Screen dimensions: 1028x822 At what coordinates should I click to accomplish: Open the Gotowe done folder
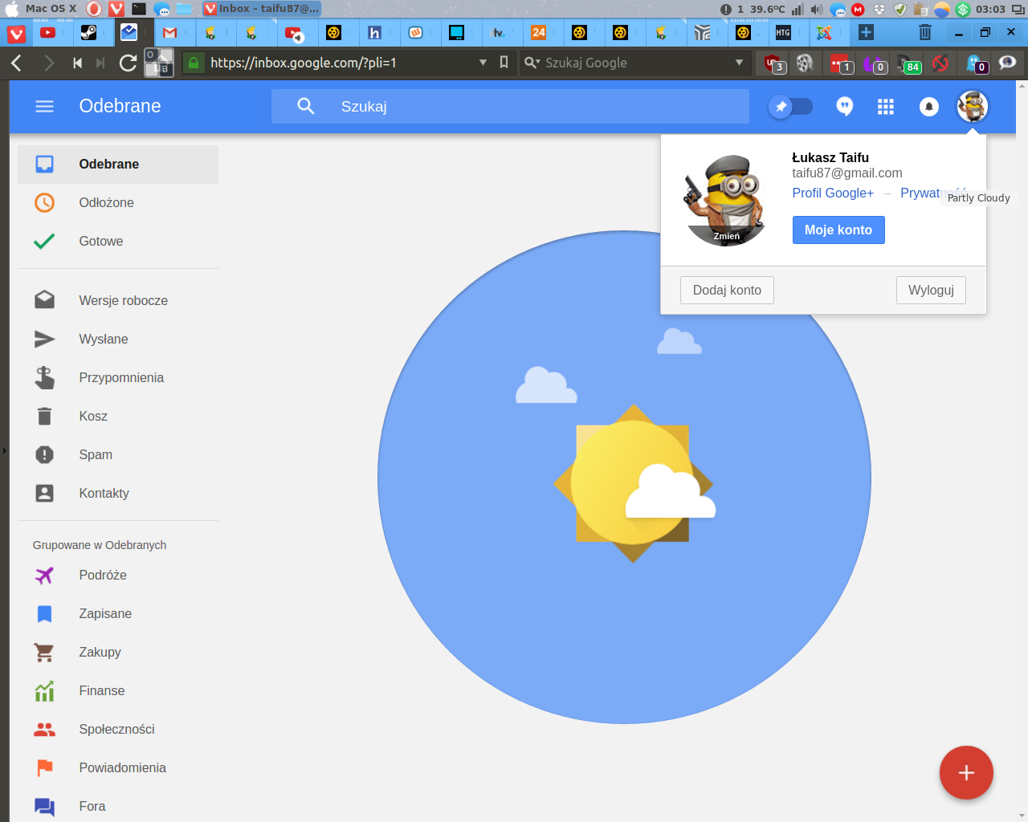tap(118, 241)
